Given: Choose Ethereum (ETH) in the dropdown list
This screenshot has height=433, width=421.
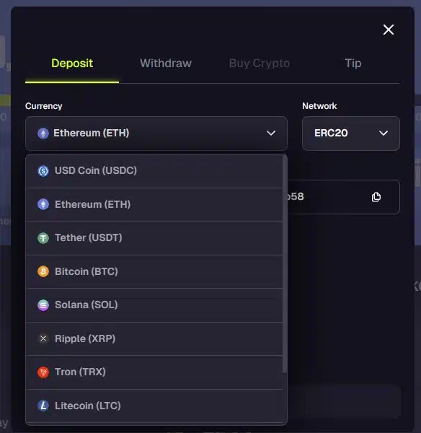Looking at the screenshot, I should pyautogui.click(x=154, y=205).
